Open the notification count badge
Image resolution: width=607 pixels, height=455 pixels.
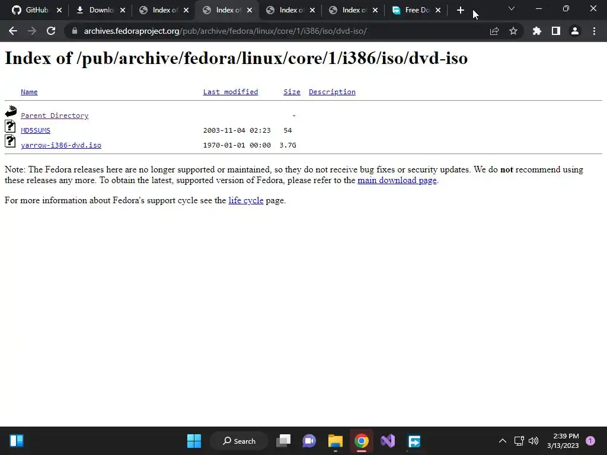(590, 441)
